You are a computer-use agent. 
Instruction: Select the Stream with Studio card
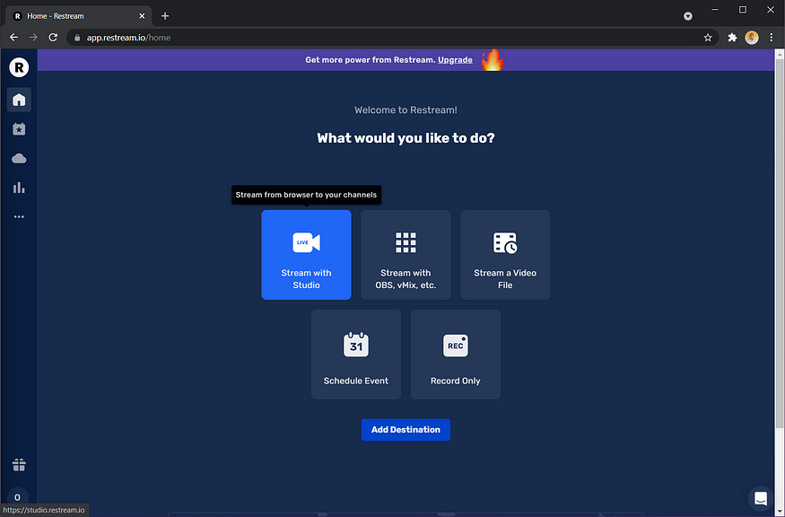coord(306,255)
